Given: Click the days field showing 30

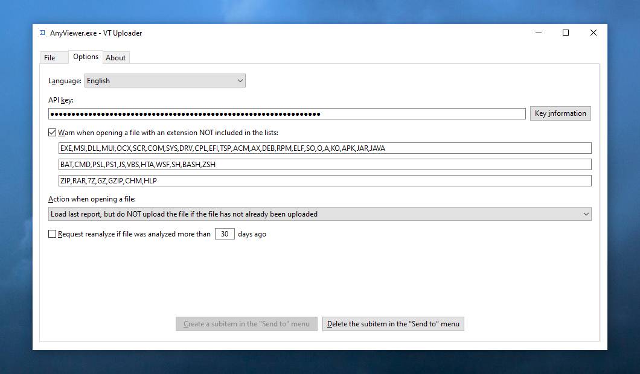Looking at the screenshot, I should [225, 233].
